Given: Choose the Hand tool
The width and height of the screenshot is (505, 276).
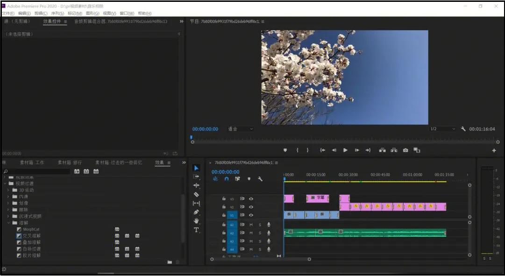Looking at the screenshot, I should coord(196,221).
